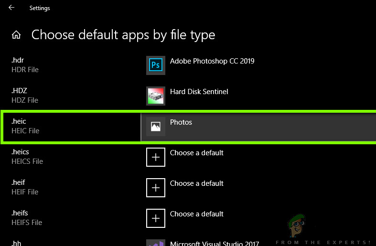Click the Adobe Photoshop CC 2019 icon

(x=155, y=65)
